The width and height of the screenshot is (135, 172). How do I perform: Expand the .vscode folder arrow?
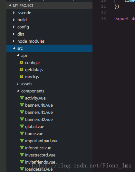coord(14,13)
